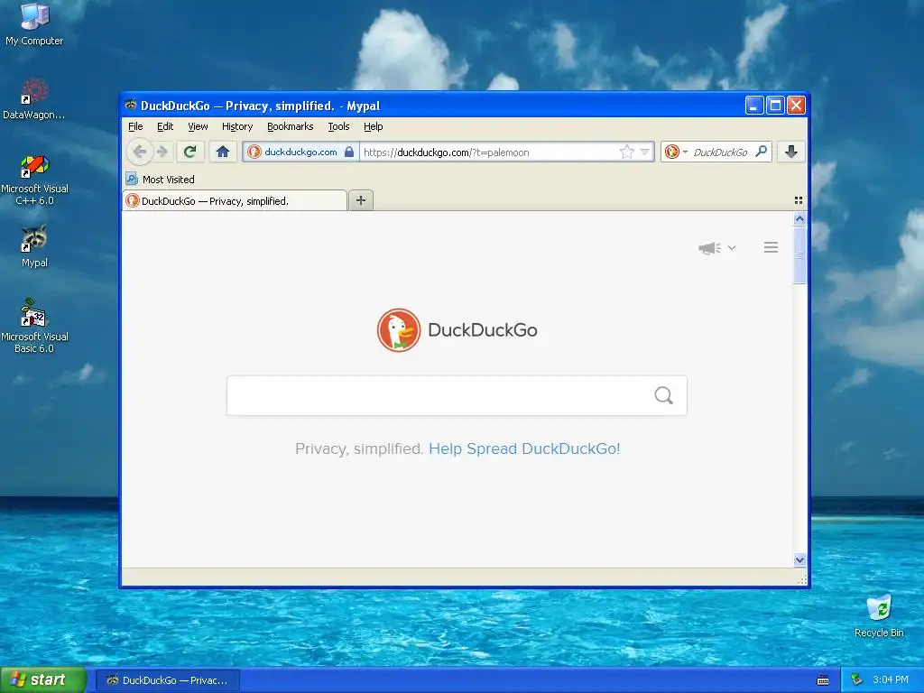Submit search with the page magnifier icon
This screenshot has height=693, width=924.
(x=664, y=395)
